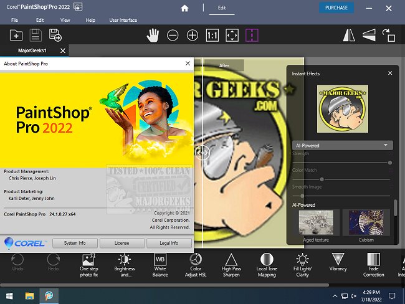Click the Strength slider handle

coord(390,163)
